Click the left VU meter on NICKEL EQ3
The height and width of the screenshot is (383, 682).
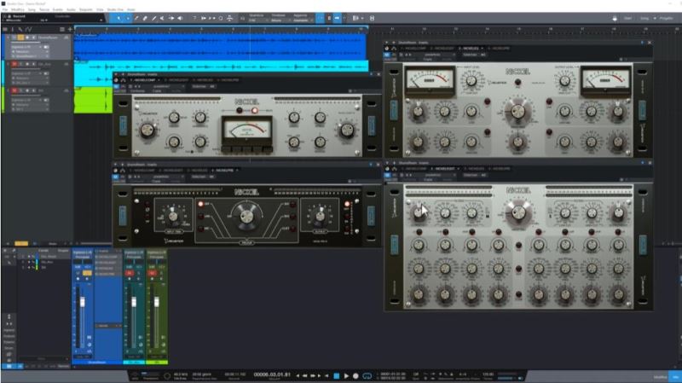(x=430, y=81)
